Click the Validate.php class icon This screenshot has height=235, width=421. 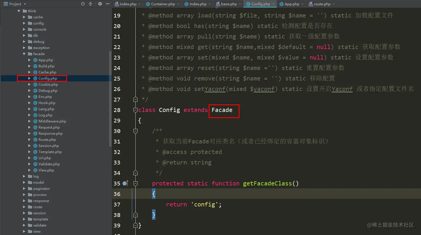click(x=35, y=164)
